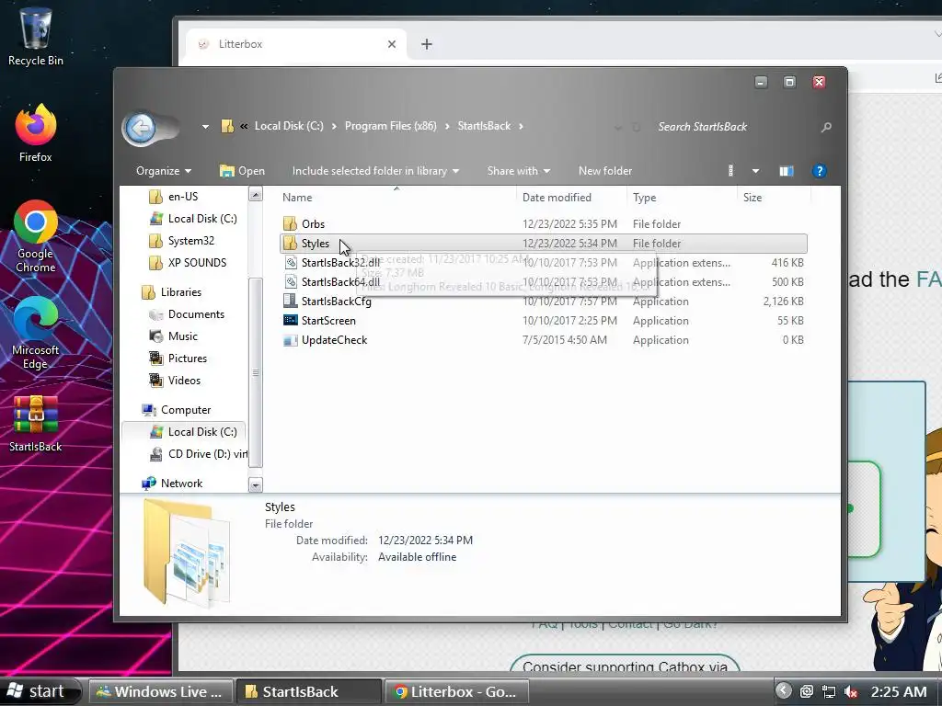Select Computer in navigation pane
This screenshot has height=706, width=942.
[176, 410]
